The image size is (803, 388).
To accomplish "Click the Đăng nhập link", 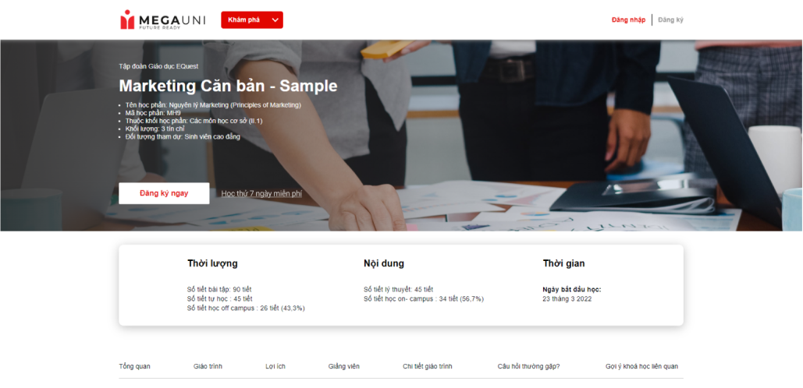I will tap(628, 20).
